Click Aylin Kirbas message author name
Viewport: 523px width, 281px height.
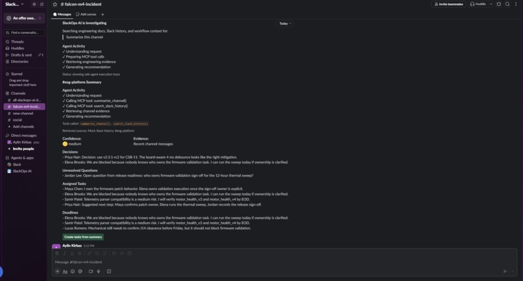pyautogui.click(x=72, y=245)
